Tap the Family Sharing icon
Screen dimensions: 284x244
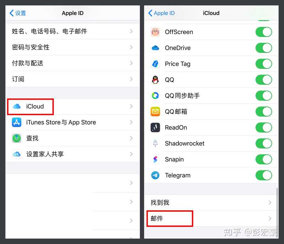17,154
